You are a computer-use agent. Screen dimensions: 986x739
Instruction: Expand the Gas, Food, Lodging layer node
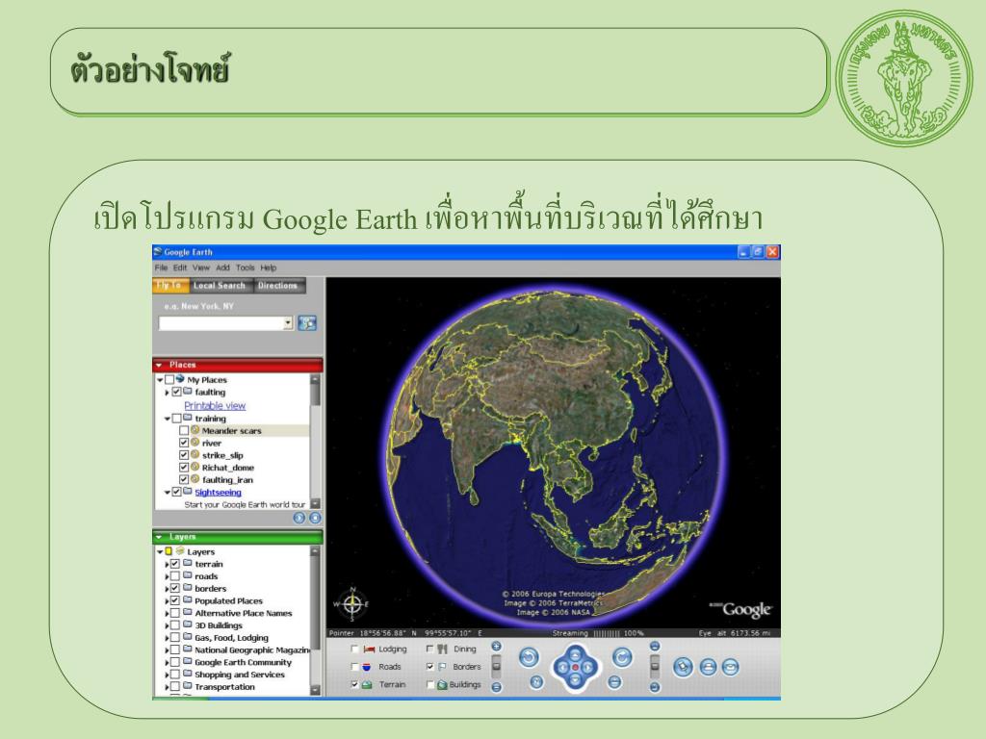pyautogui.click(x=167, y=638)
